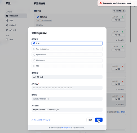This screenshot has height=133, width=137.
Task: Open the members section in the sidebar
Action: point(16,20)
